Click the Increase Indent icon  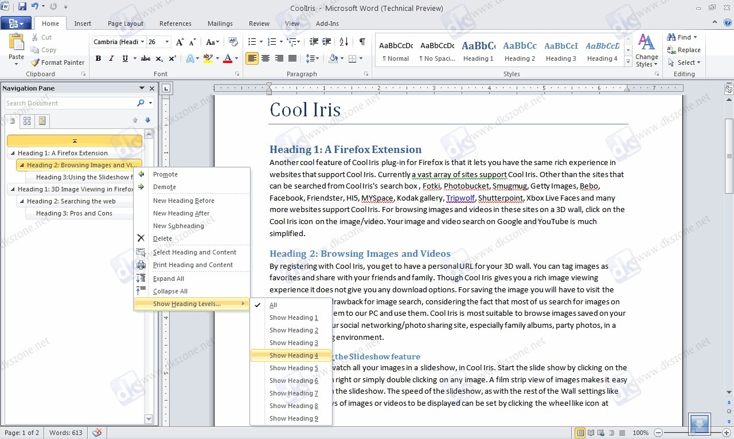pos(326,42)
